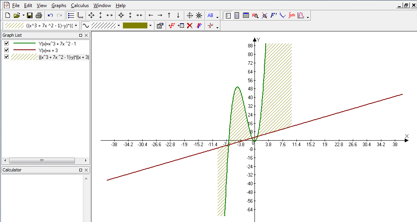The width and height of the screenshot is (417, 222).
Task: Open the calculator panel icon
Action: coord(237,15)
